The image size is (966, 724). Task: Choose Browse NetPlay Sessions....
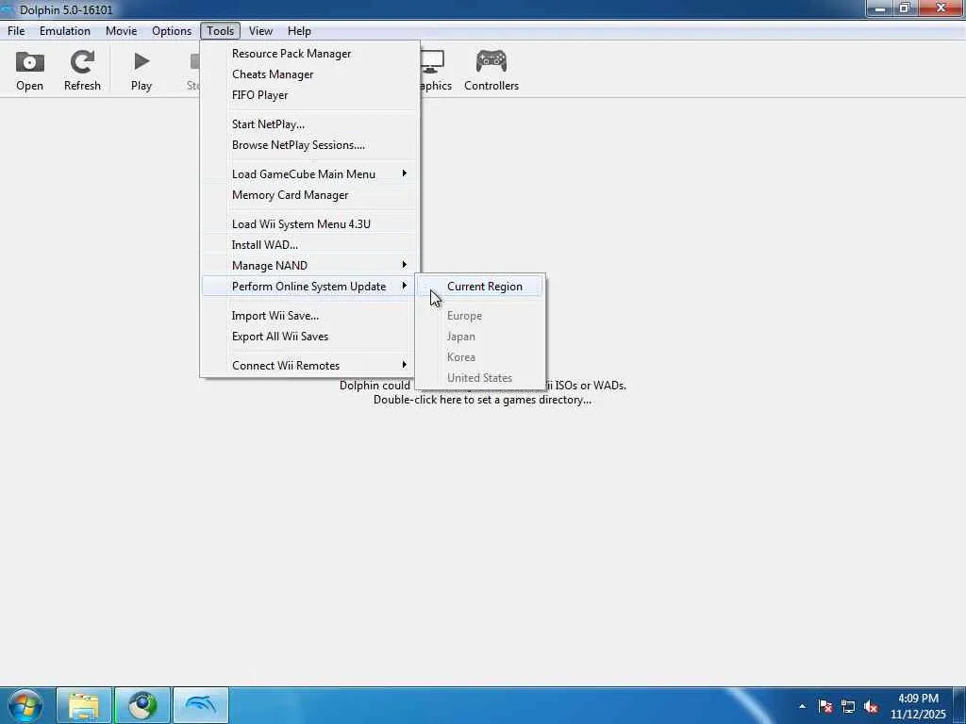[x=309, y=145]
